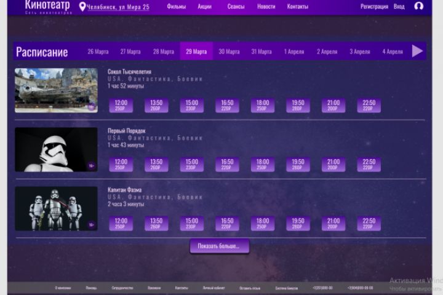Select the 4 Апреля date tab

tap(393, 52)
